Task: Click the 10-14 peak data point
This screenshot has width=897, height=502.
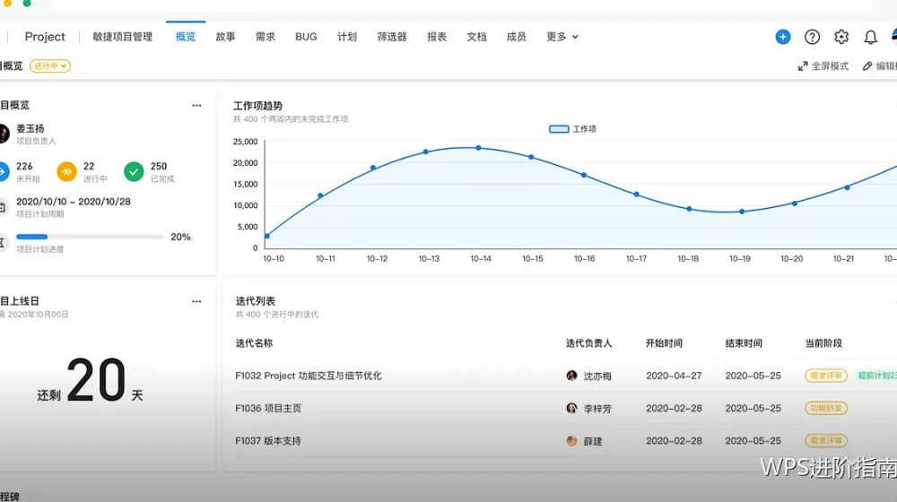Action: pyautogui.click(x=479, y=148)
